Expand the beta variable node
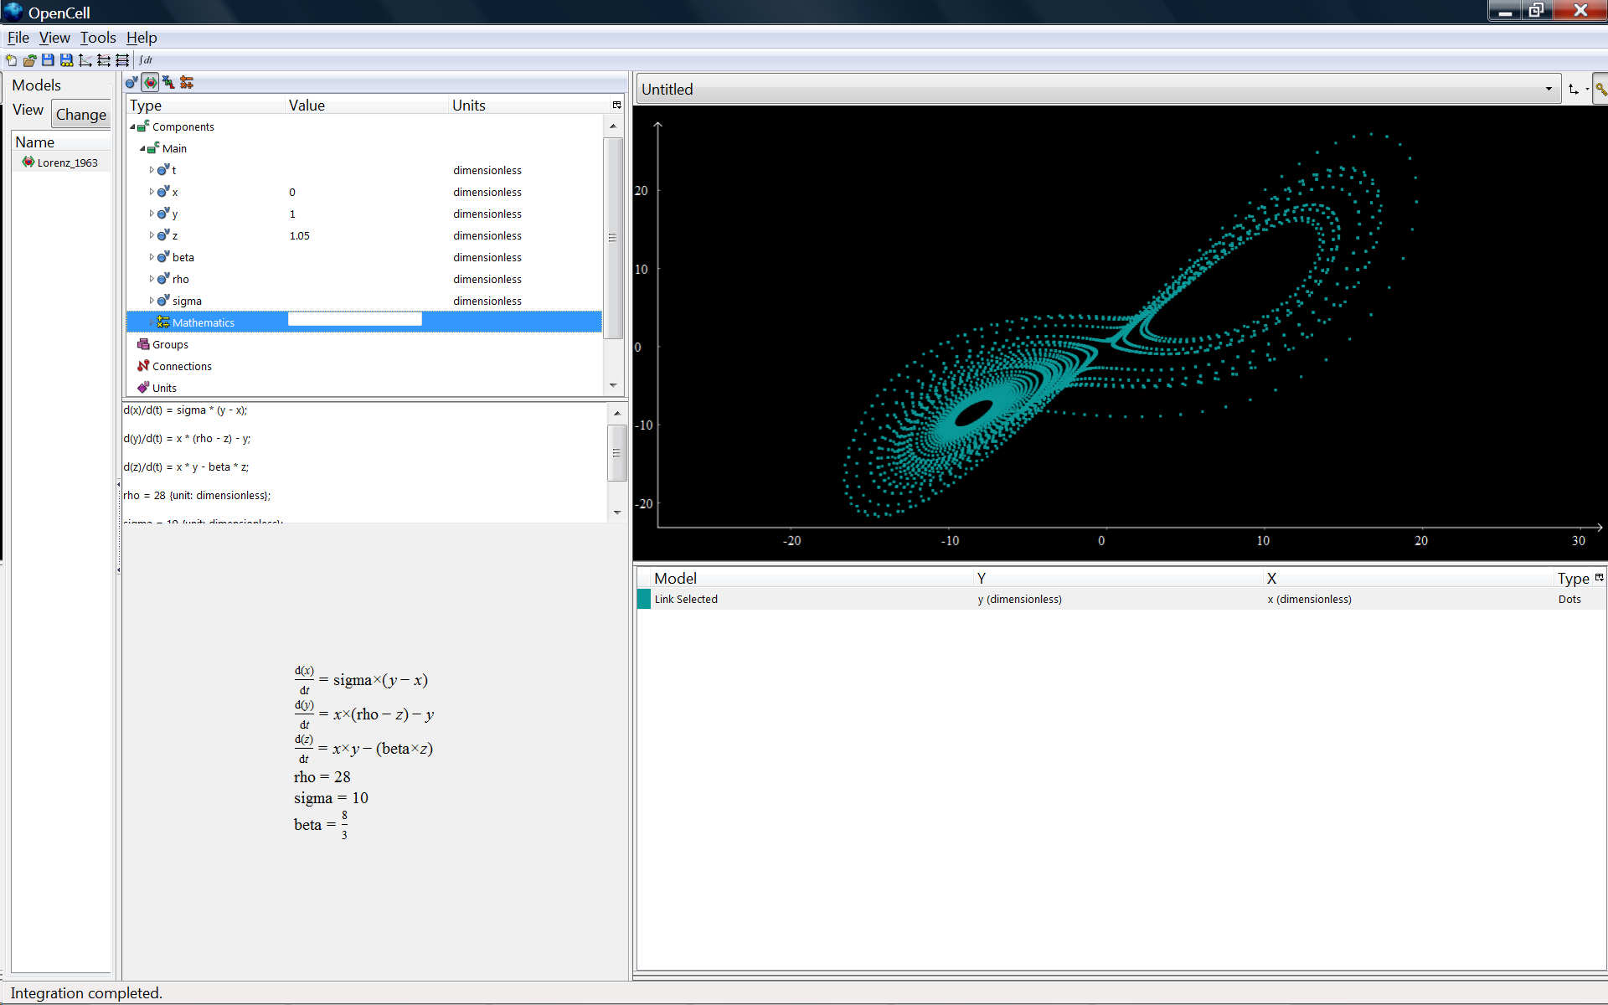The height and width of the screenshot is (1005, 1608). click(152, 257)
